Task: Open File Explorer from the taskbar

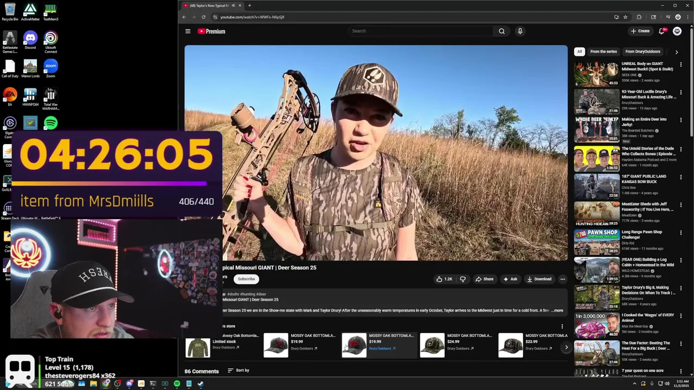Action: click(93, 383)
